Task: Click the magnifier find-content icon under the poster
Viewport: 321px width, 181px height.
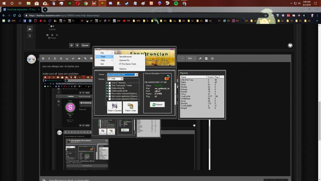Action: point(57,35)
